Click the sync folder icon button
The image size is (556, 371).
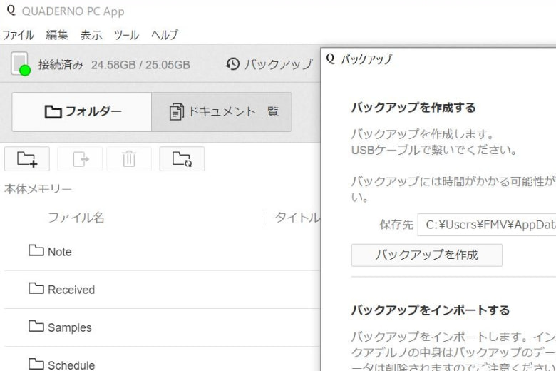(x=182, y=158)
